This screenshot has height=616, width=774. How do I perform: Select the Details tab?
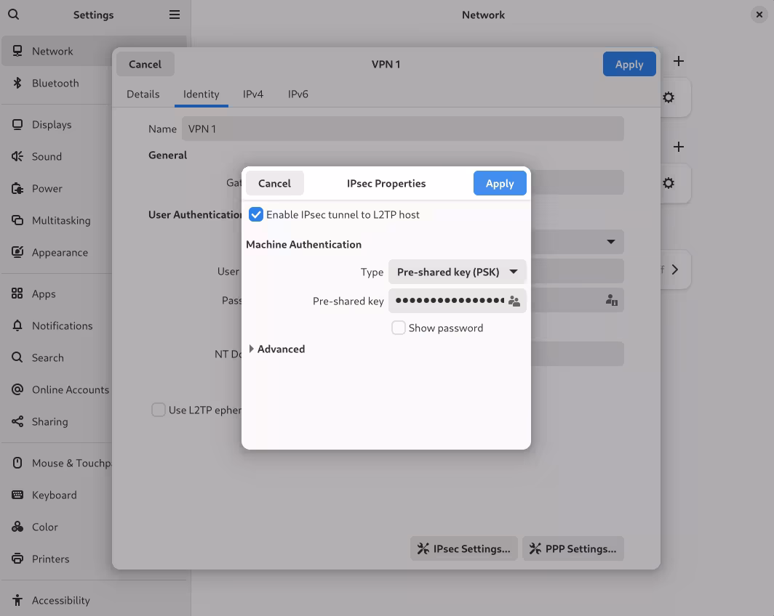[143, 94]
